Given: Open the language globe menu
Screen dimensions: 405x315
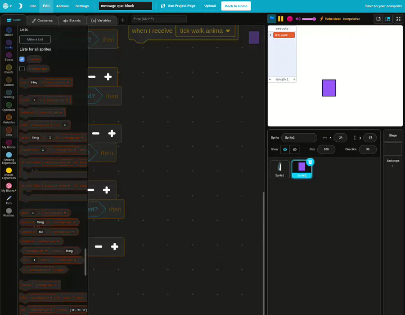Looking at the screenshot, I should tap(7, 6).
